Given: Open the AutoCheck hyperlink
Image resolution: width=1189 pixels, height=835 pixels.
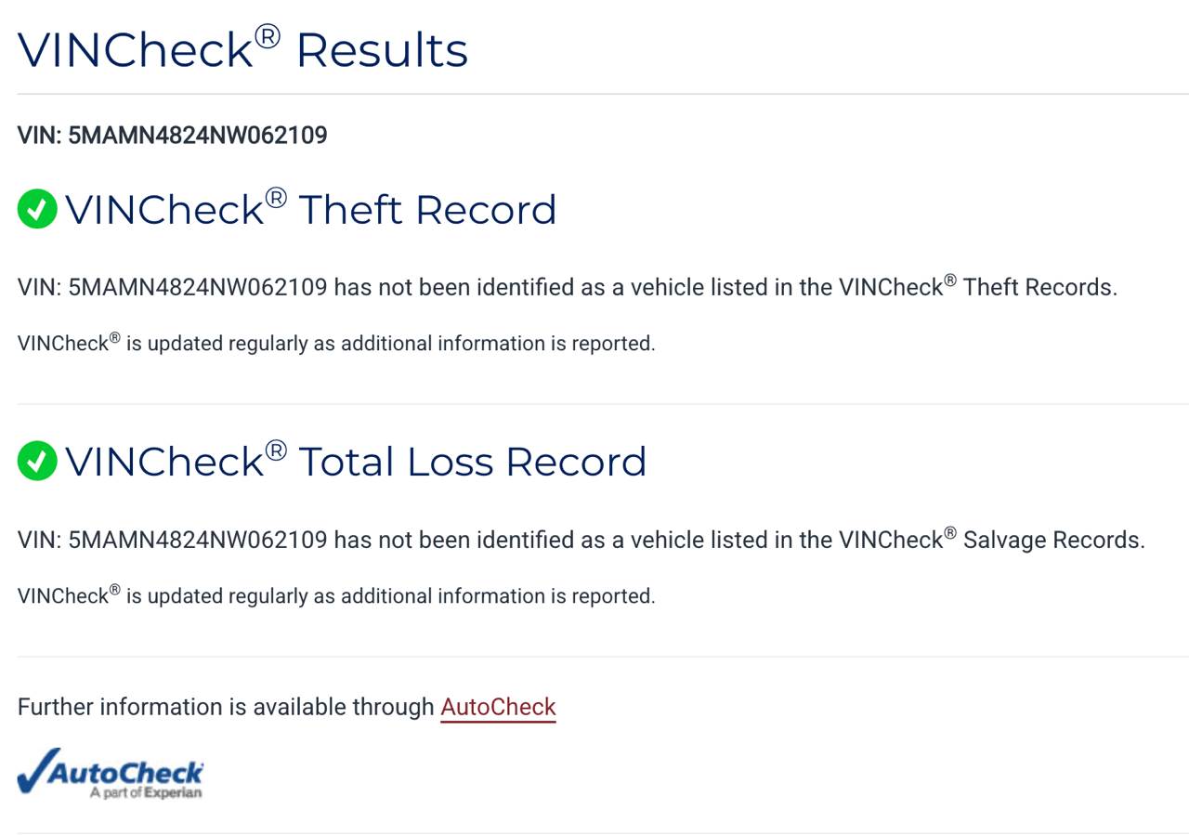Looking at the screenshot, I should (x=498, y=707).
